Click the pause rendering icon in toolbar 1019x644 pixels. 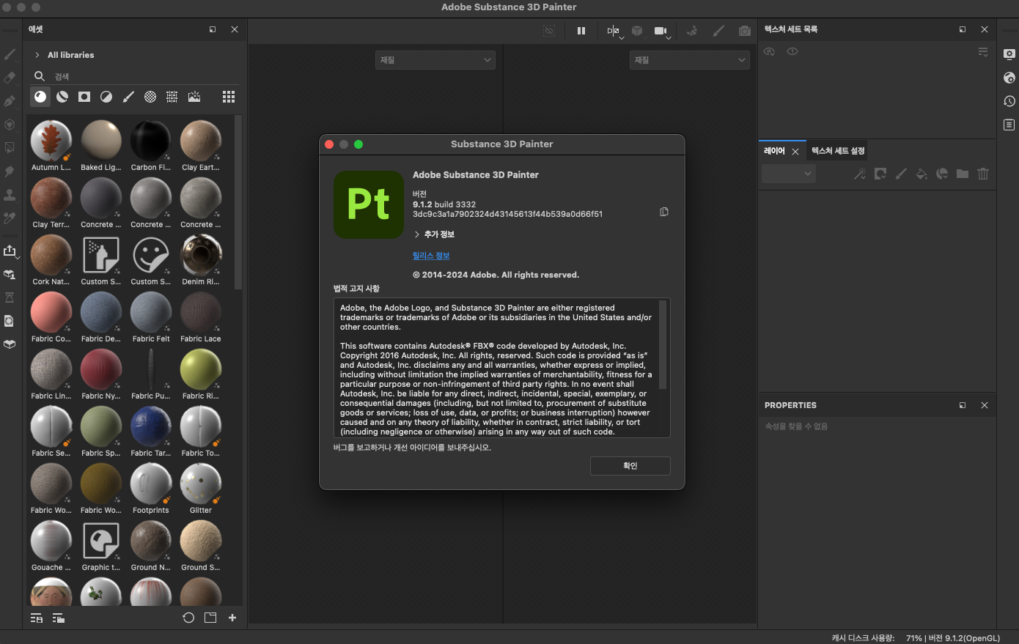tap(581, 31)
